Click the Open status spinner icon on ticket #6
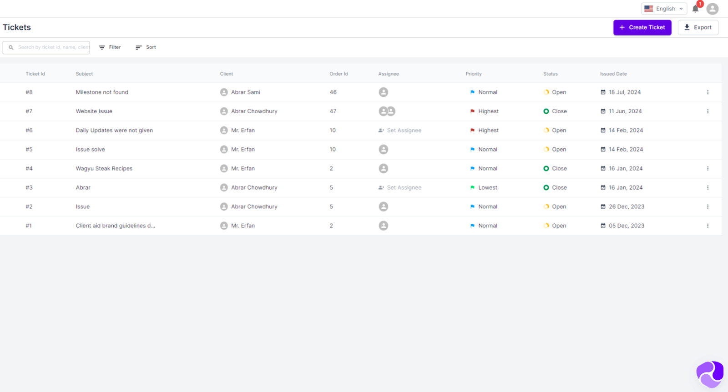This screenshot has width=728, height=392. pos(546,131)
